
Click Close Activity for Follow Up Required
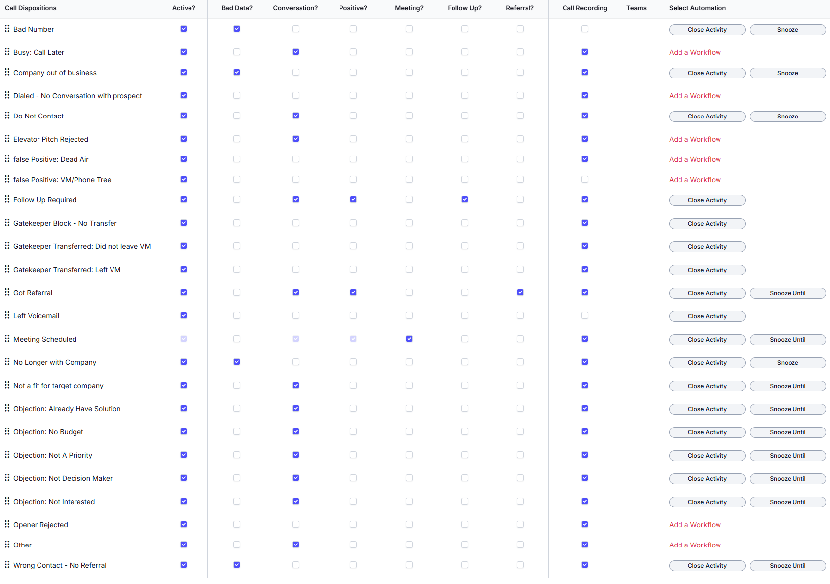coord(707,200)
